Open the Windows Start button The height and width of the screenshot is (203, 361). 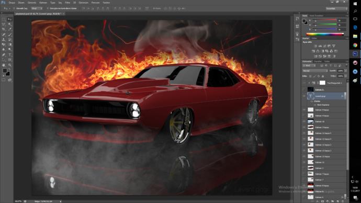click(x=355, y=3)
